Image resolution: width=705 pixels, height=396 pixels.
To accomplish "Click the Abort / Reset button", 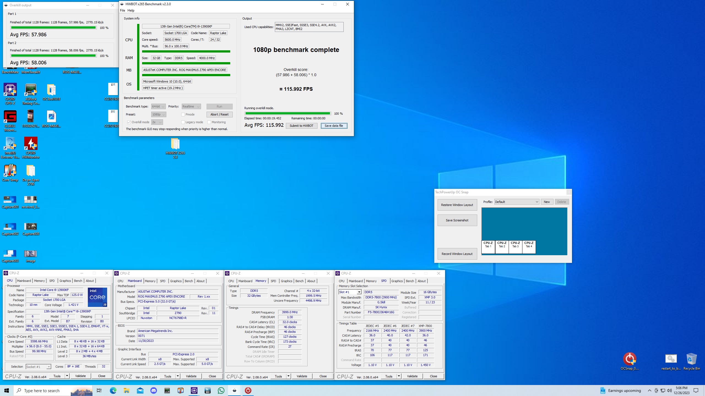I will pos(219,114).
